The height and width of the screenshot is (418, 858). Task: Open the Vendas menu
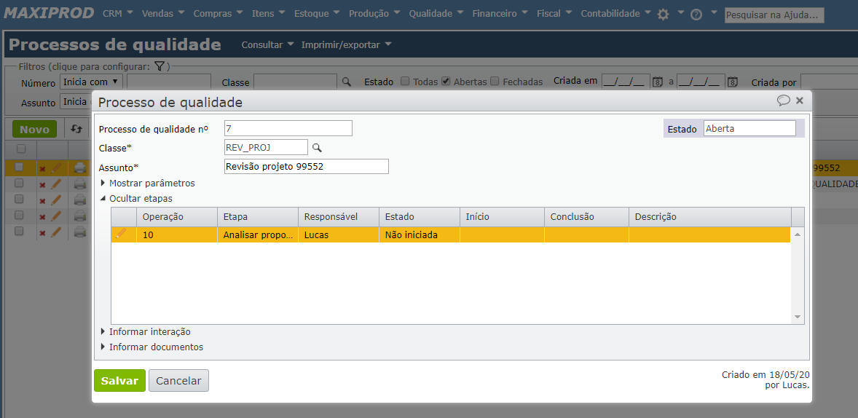[x=163, y=14]
